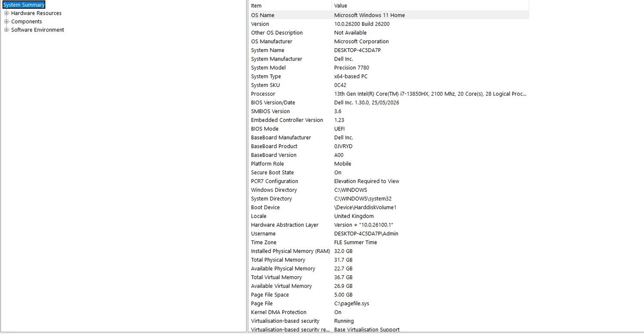
Task: Click the value '\Device\HarddiskVolume1'
Action: click(x=365, y=207)
